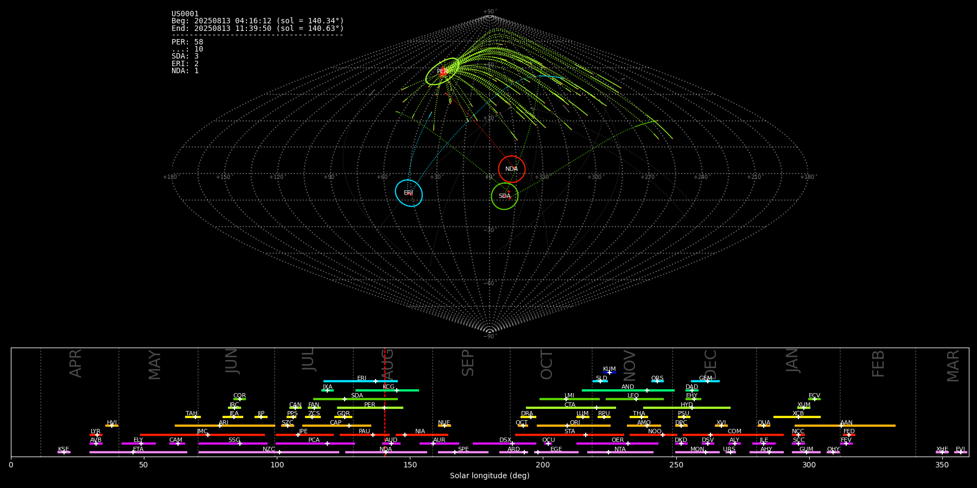Screen dimensions: 977x488
Task: Click the purple AUR activity bar
Action: 439,444
